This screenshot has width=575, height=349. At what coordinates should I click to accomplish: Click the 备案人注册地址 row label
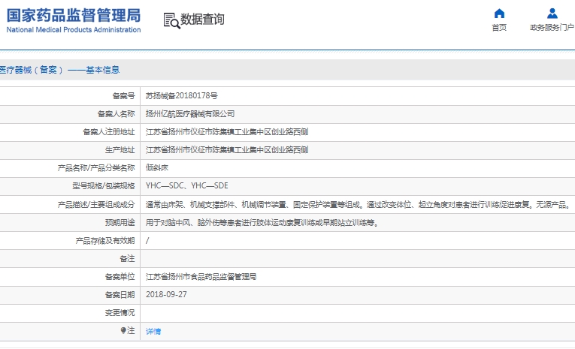[109, 132]
